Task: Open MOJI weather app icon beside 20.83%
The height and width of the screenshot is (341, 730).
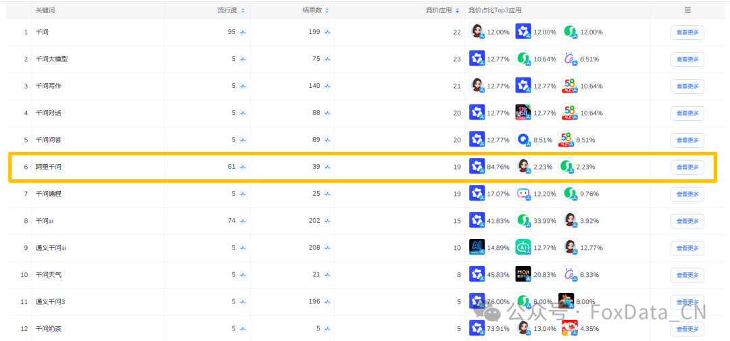Action: (523, 274)
